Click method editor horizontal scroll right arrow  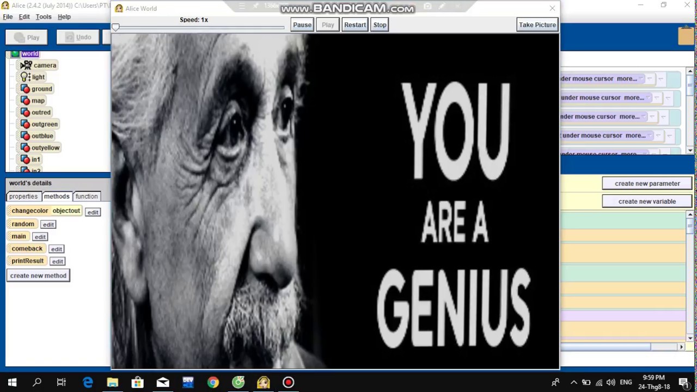(x=681, y=347)
